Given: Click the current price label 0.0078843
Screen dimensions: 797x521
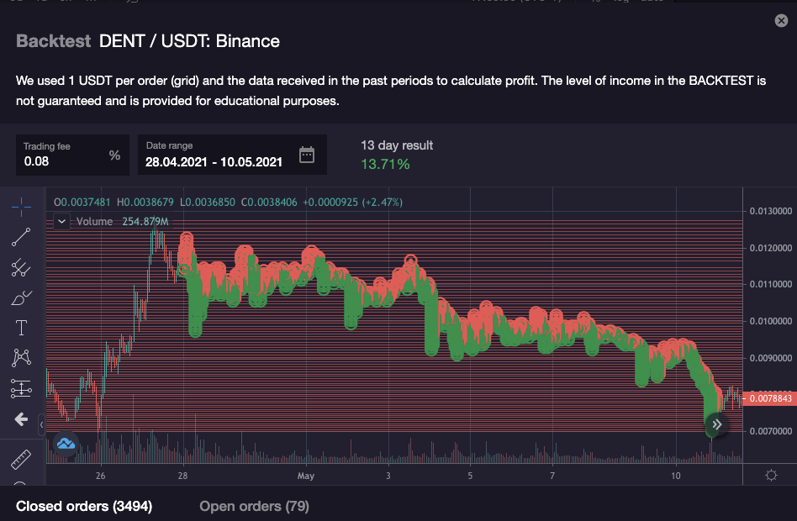Looking at the screenshot, I should pos(770,398).
